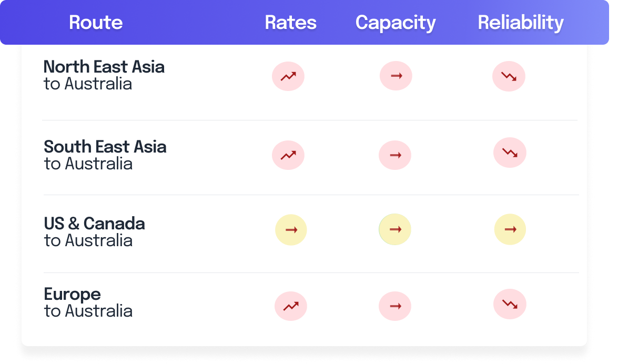The image size is (638, 364).
Task: Open Europe to Australia route
Action: pos(88,302)
